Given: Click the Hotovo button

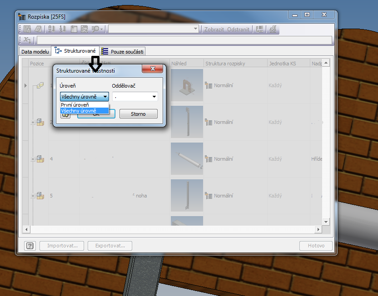Looking at the screenshot, I should pos(316,246).
